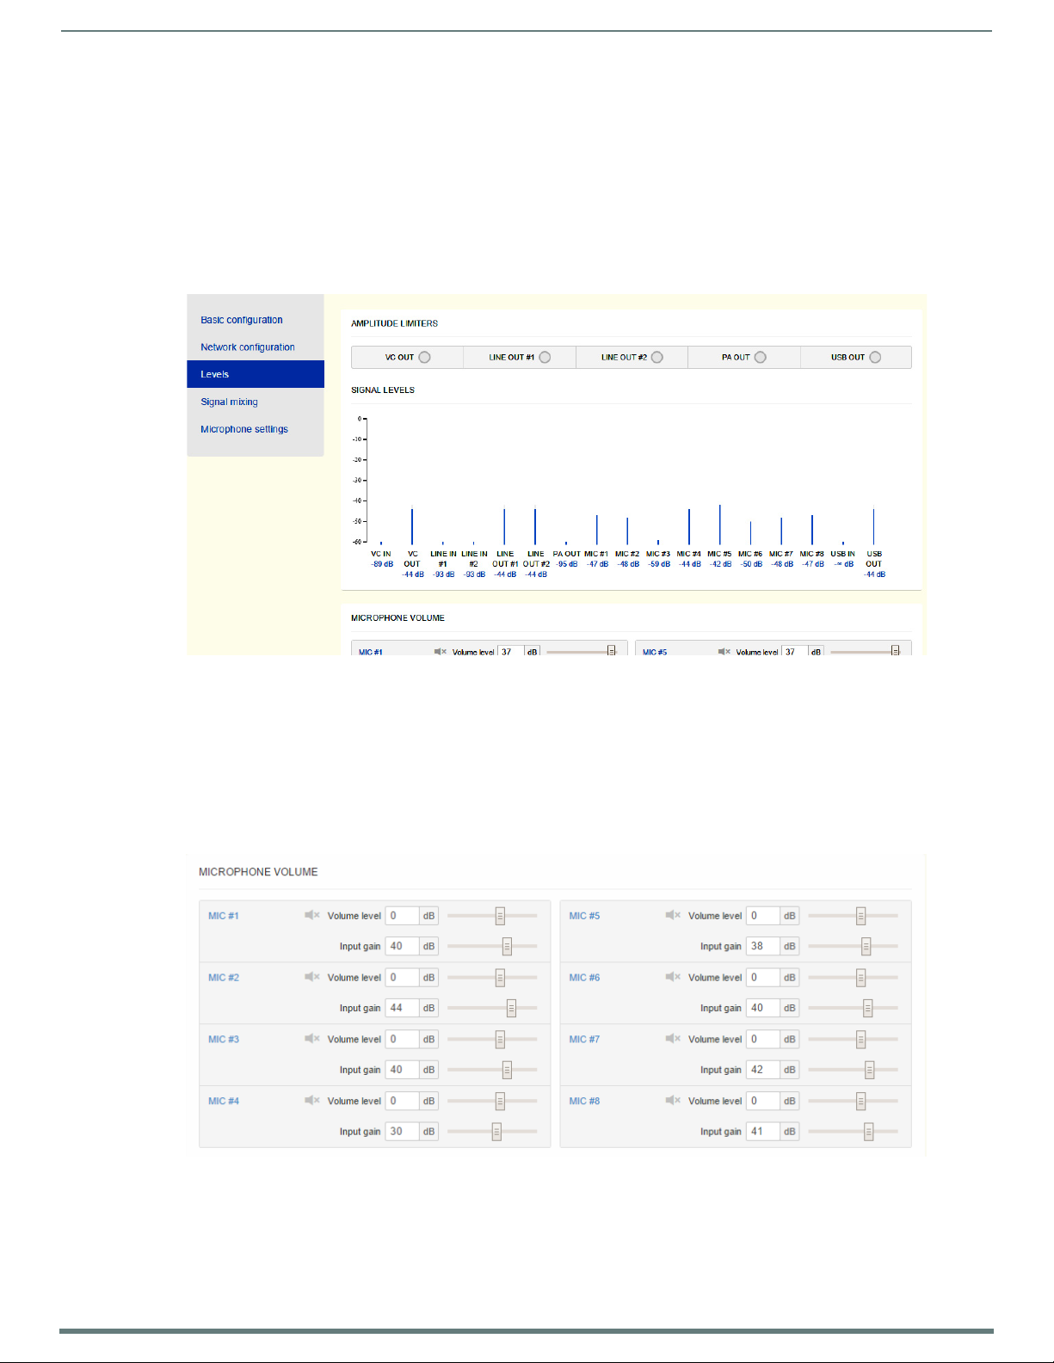
Task: Click MIC #5 input gain slider handle
Action: pos(866,946)
